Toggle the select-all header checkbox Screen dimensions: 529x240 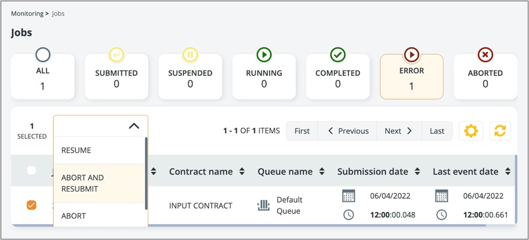point(31,170)
